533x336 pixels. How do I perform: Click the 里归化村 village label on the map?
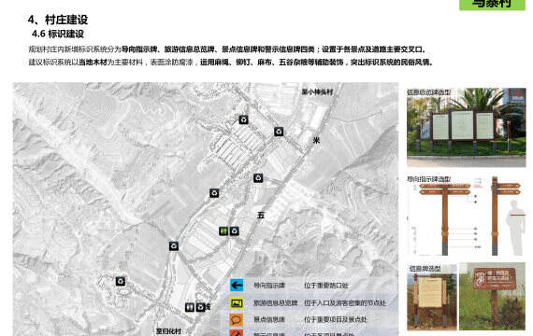point(168,331)
